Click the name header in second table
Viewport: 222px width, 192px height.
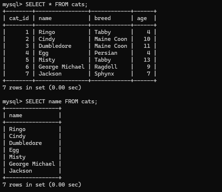tap(16, 115)
